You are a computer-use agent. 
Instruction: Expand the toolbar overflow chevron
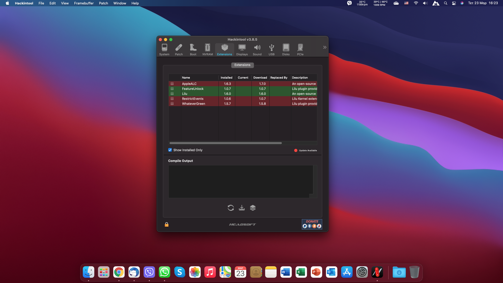click(325, 47)
